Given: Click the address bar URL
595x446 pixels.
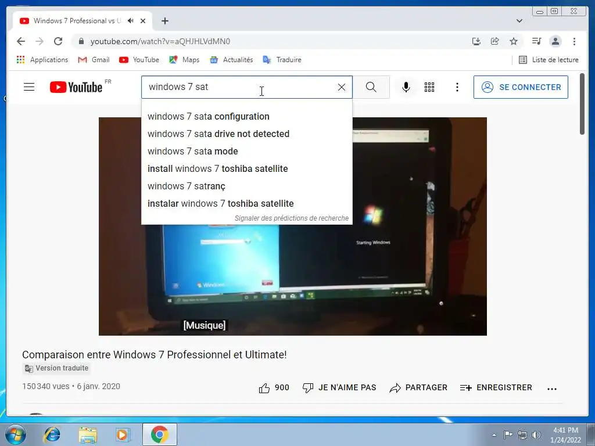Looking at the screenshot, I should click(x=160, y=41).
